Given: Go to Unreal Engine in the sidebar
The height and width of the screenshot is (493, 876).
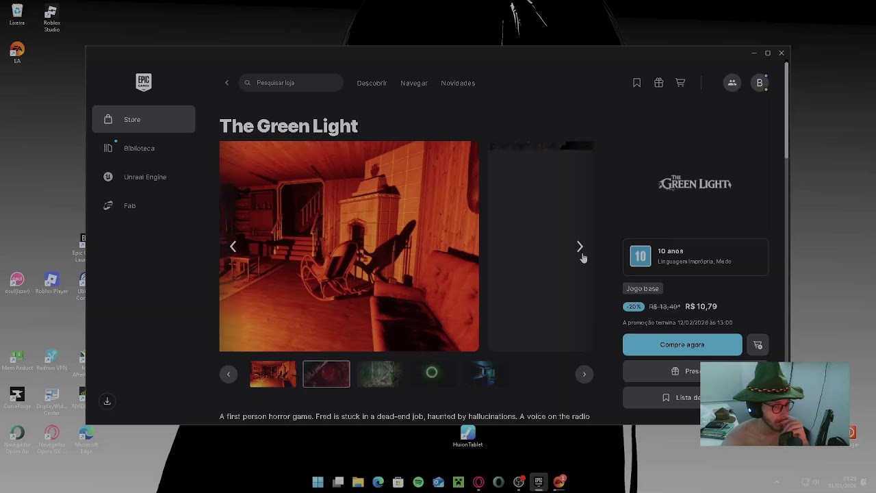Looking at the screenshot, I should [144, 177].
